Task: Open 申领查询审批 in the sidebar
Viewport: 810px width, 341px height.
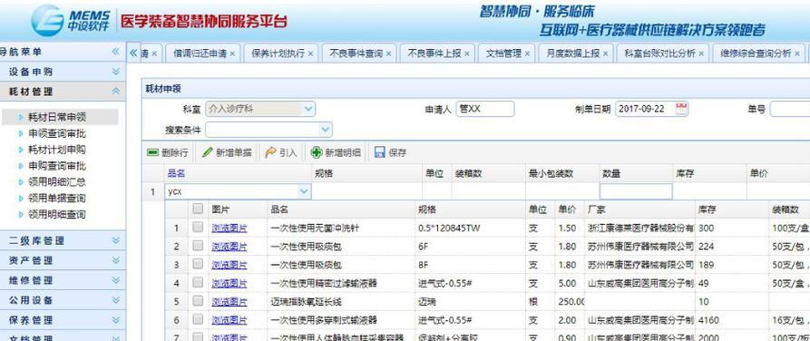Action: 57,133
